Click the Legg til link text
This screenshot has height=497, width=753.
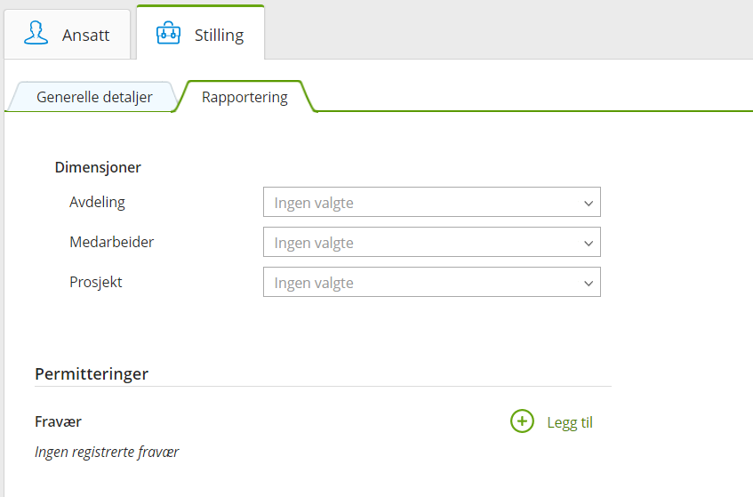pyautogui.click(x=570, y=422)
